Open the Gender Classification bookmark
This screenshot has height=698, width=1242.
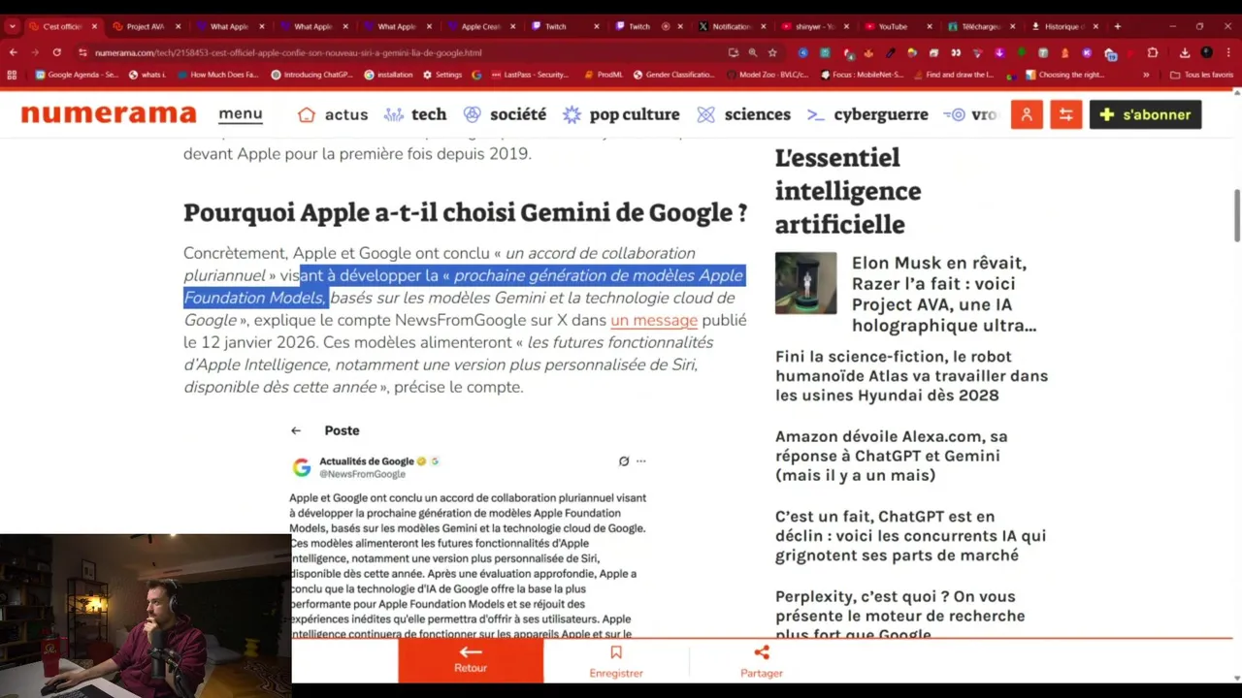coord(673,75)
